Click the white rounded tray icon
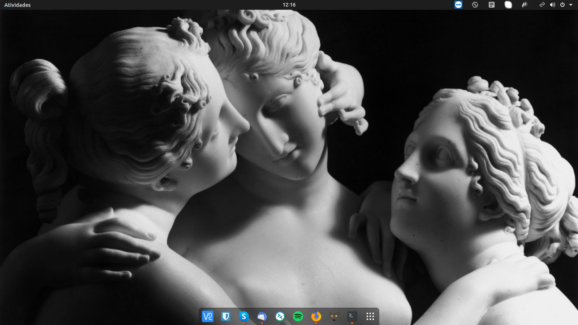This screenshot has height=325, width=578. tap(508, 5)
